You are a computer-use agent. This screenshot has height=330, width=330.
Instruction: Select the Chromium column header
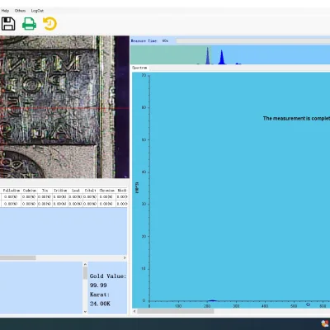click(x=106, y=191)
